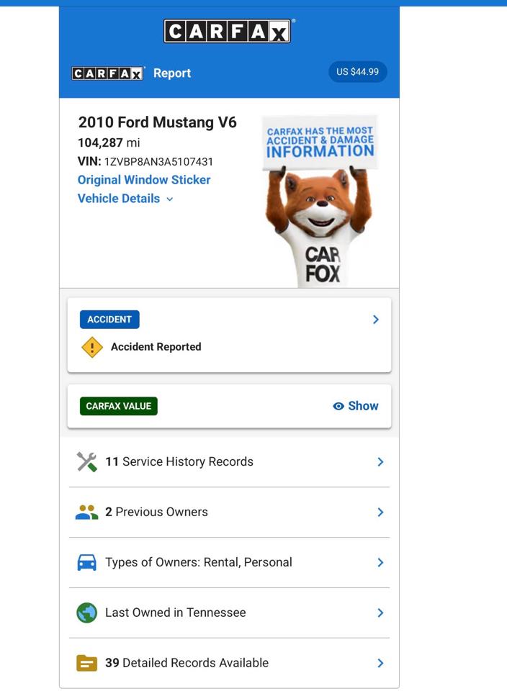
Task: Click the globe Last Owned icon
Action: 87,613
